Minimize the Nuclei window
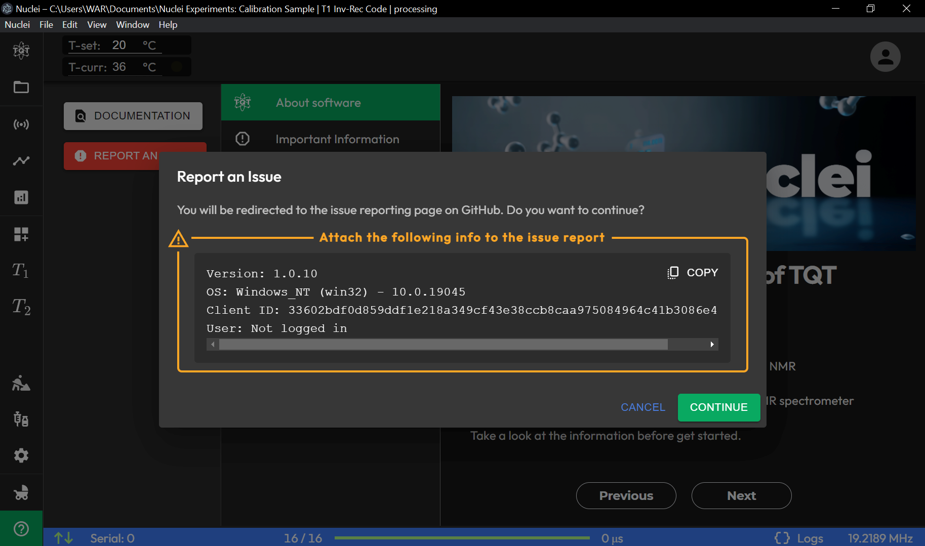Image resolution: width=925 pixels, height=546 pixels. point(835,9)
